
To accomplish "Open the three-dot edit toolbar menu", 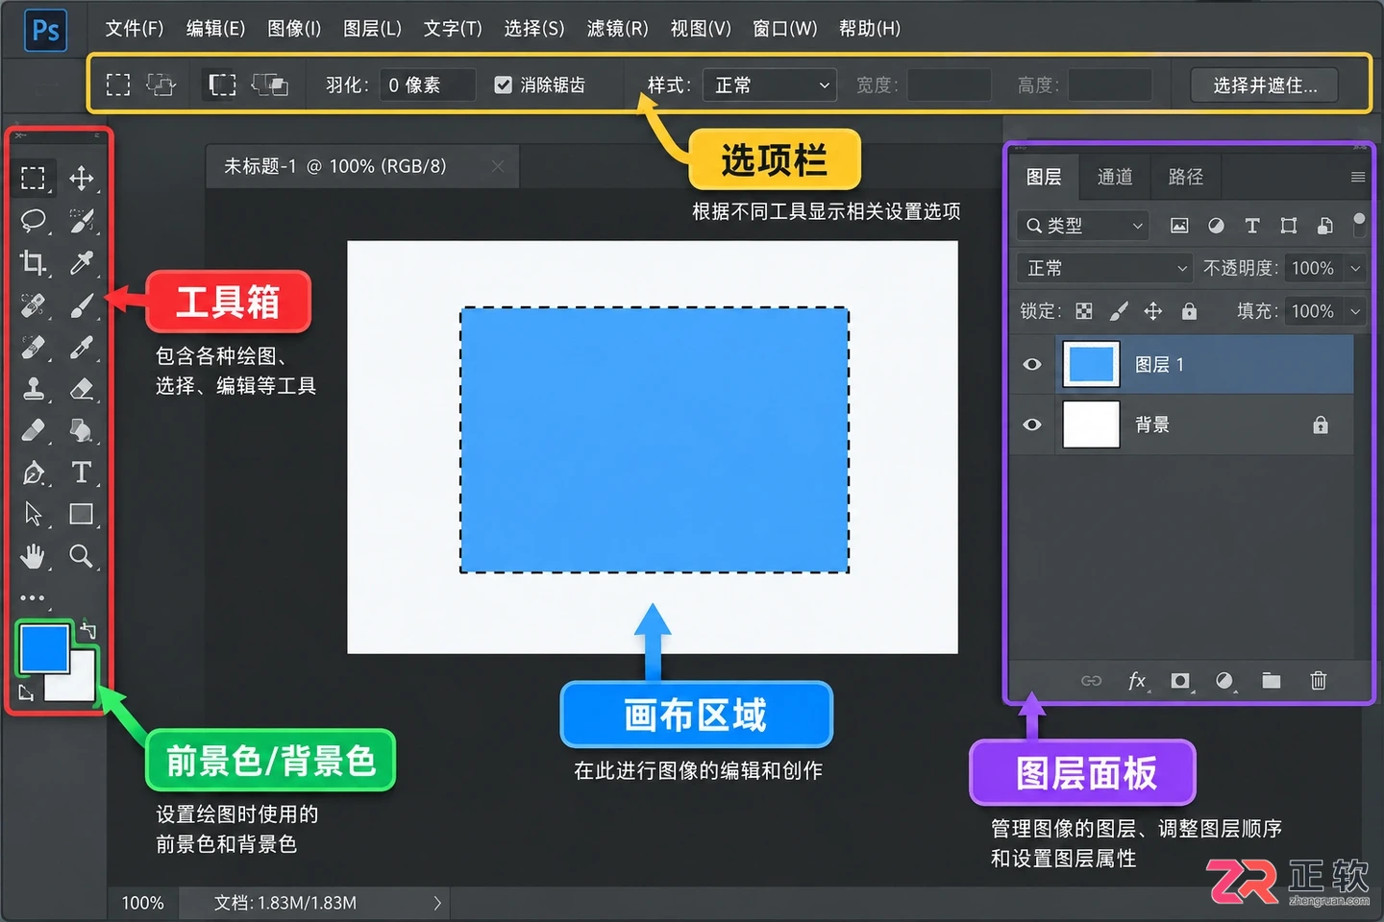I will pos(33,597).
